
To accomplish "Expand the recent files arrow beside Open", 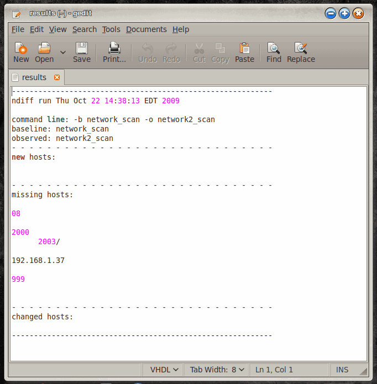I will click(62, 52).
